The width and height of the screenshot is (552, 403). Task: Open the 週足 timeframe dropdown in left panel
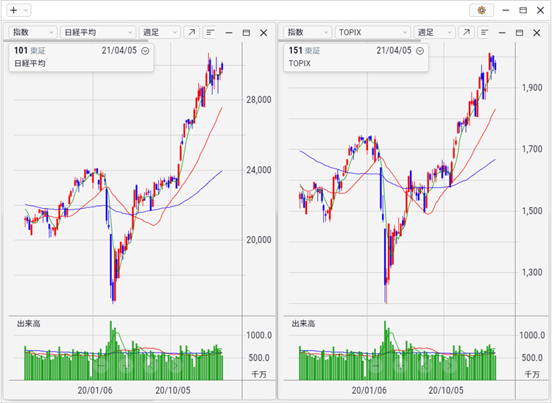pyautogui.click(x=160, y=32)
